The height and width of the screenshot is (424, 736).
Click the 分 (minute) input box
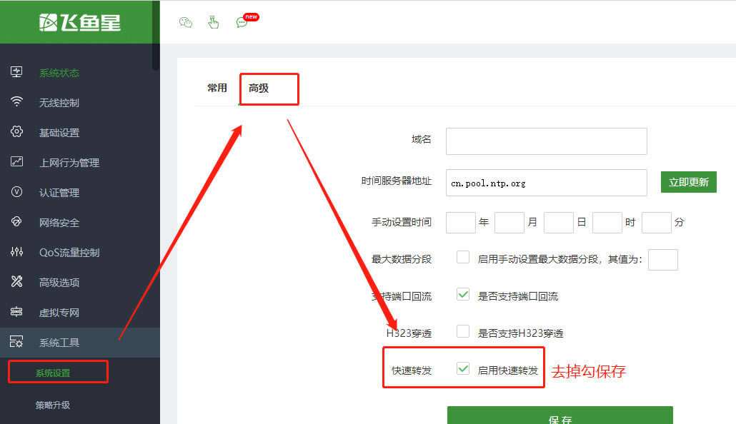656,222
